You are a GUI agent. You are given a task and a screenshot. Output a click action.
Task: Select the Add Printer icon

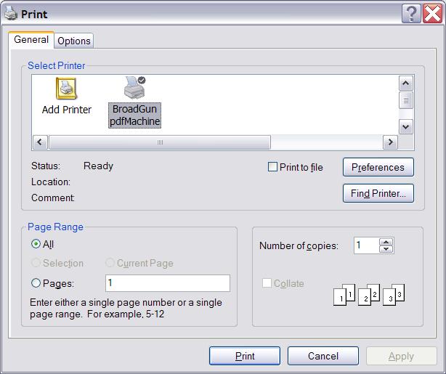(66, 90)
